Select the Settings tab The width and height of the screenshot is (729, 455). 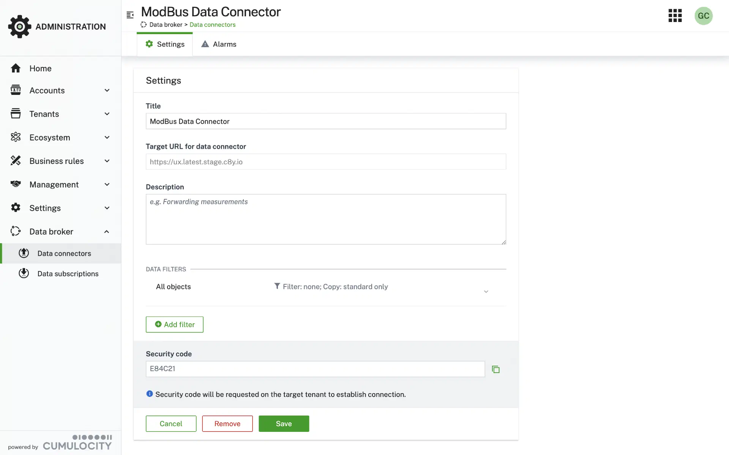(165, 44)
